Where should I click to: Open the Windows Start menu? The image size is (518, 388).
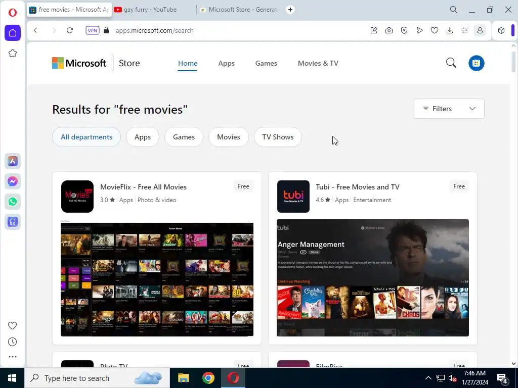12,378
